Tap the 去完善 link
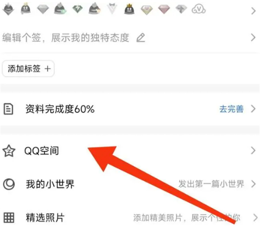 [x=232, y=109]
